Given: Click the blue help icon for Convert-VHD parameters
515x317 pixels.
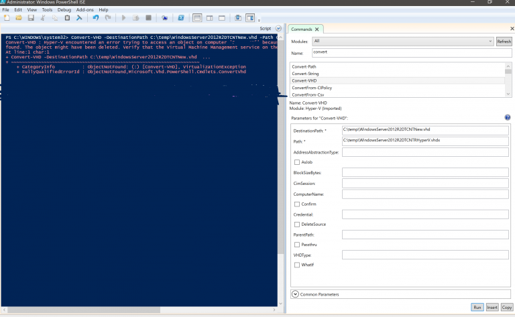Looking at the screenshot, I should (x=508, y=117).
